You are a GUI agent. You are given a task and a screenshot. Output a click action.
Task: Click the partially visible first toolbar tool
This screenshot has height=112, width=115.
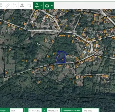click(x=1, y=5)
